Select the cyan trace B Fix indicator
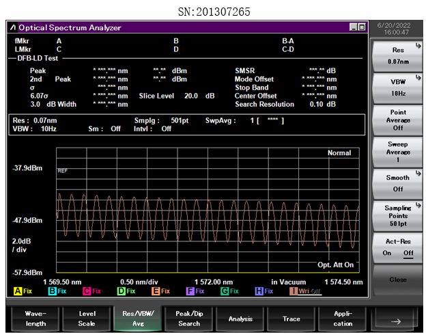 click(57, 291)
